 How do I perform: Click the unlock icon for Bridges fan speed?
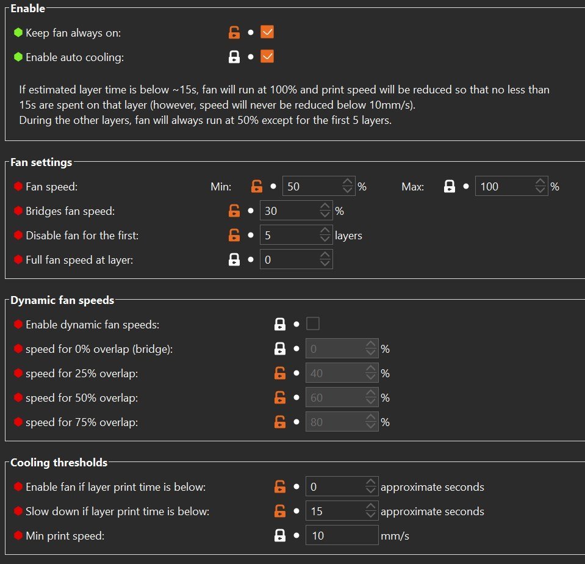[x=234, y=211]
